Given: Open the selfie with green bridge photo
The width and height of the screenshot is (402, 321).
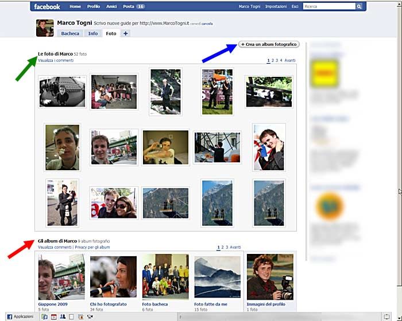Looking at the screenshot, I should click(114, 147).
